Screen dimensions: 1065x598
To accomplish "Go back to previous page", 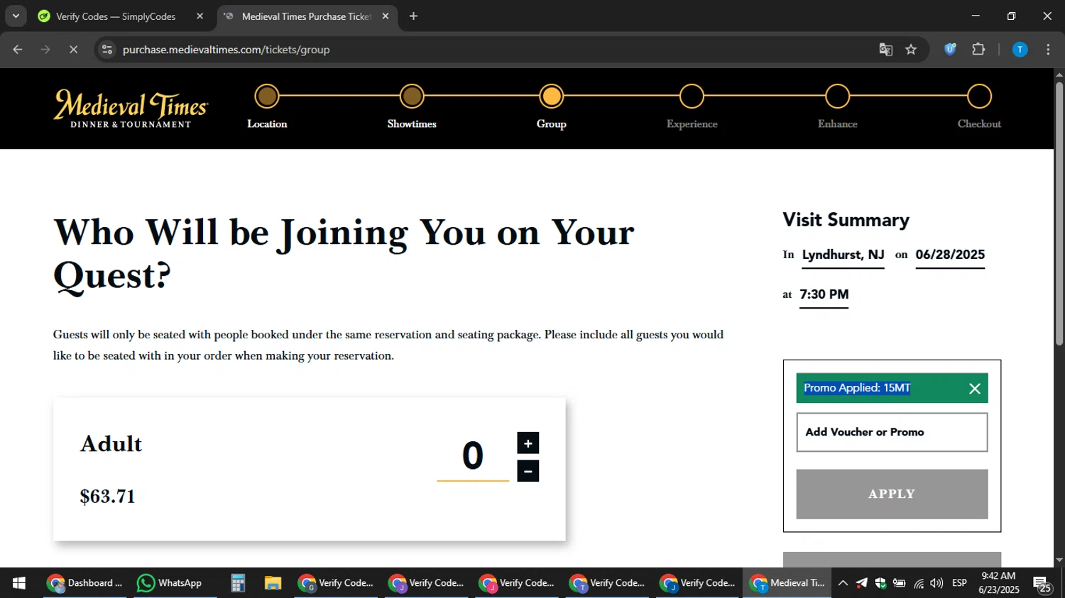I will [18, 50].
